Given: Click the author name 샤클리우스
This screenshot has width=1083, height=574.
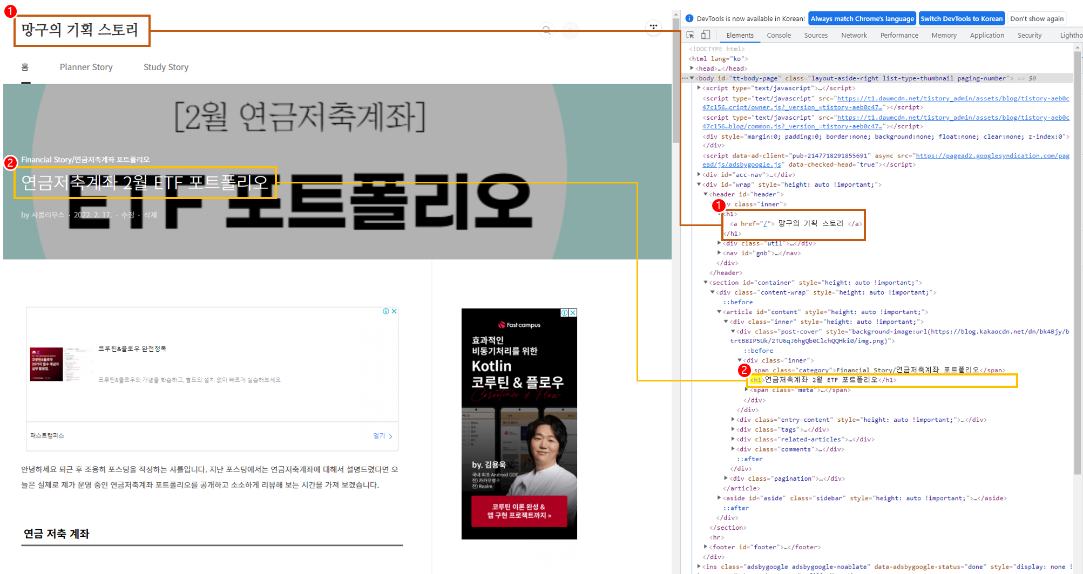Looking at the screenshot, I should [x=48, y=215].
